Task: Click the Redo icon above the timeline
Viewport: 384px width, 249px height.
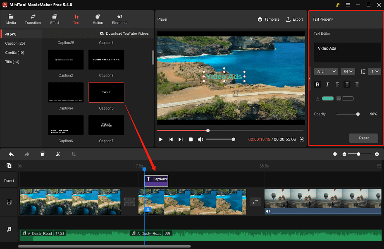Action: coord(27,154)
